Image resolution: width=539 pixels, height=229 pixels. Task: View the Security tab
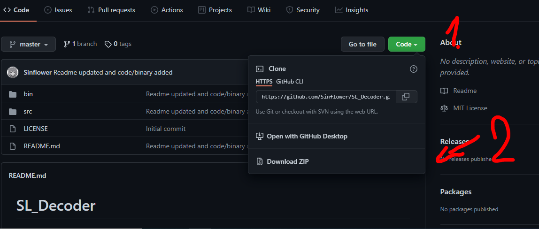(x=303, y=10)
